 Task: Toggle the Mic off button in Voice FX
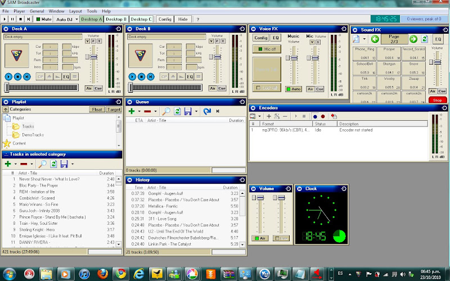[x=267, y=49]
